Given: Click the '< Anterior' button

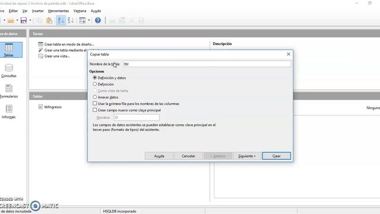Looking at the screenshot, I should [218, 156].
